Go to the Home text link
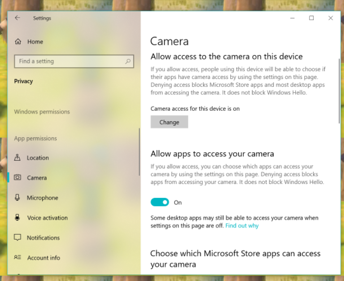 point(35,42)
